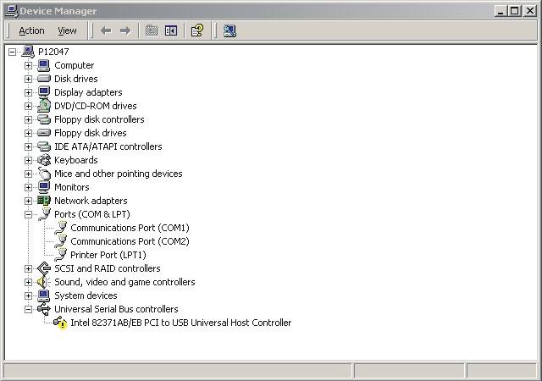Image resolution: width=542 pixels, height=381 pixels.
Task: Click the Disk drives icon
Action: pyautogui.click(x=43, y=79)
